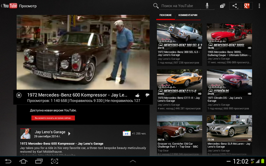Add video to playlist icon
The height and width of the screenshot is (166, 266).
tap(222, 6)
